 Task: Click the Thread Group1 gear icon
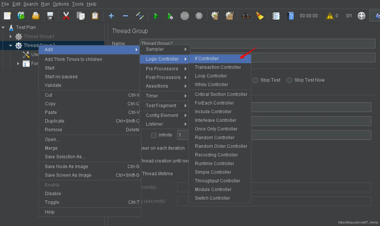click(18, 37)
